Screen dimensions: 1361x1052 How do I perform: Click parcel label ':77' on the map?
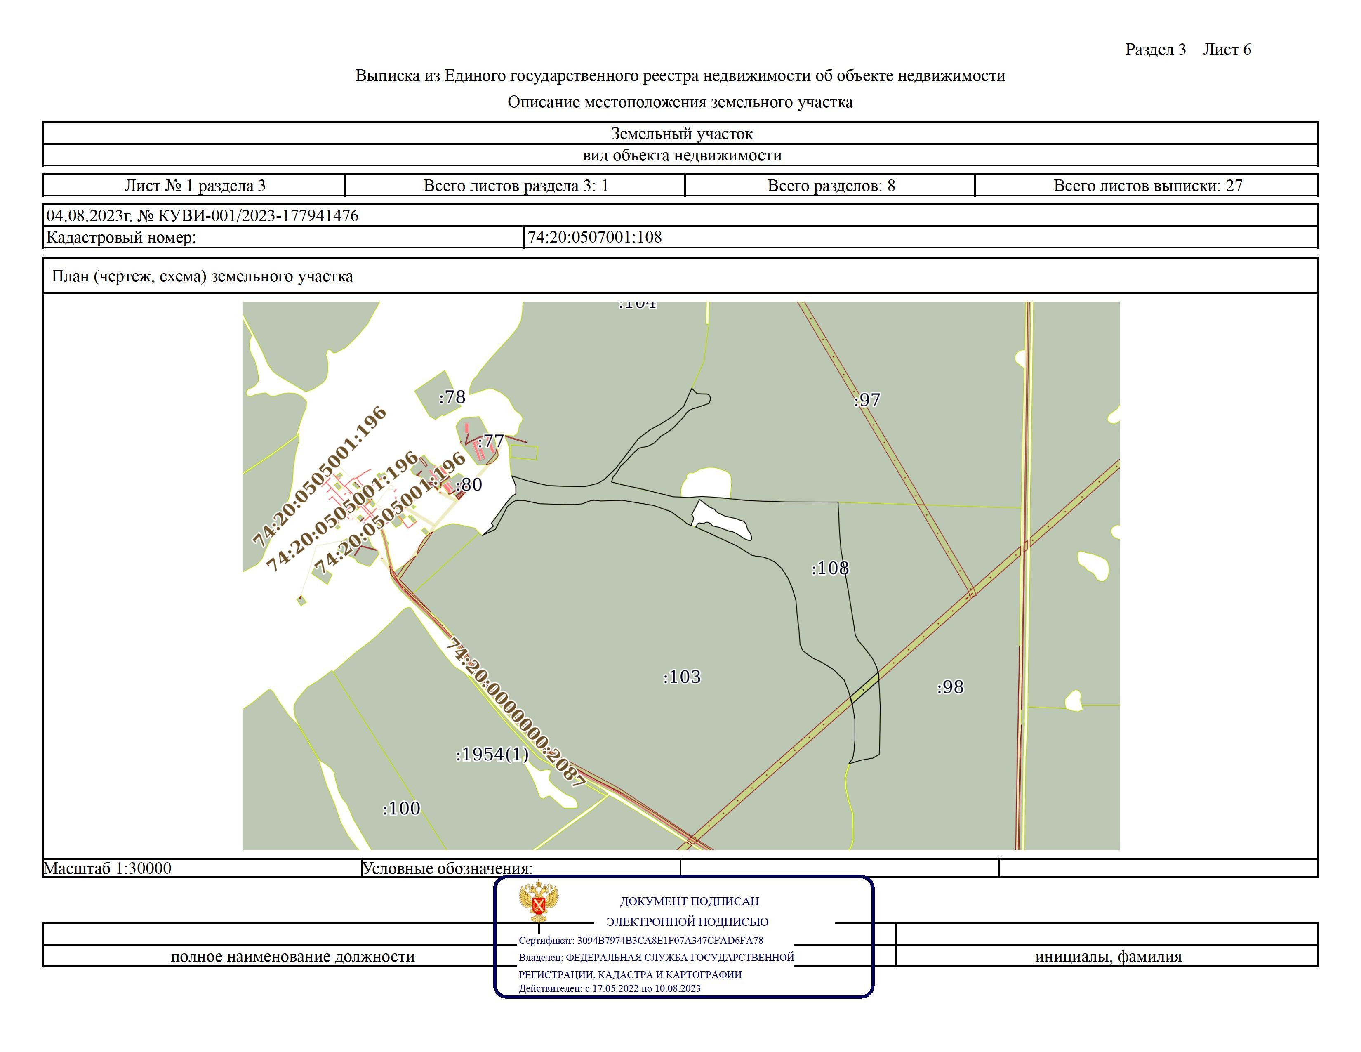tap(490, 441)
